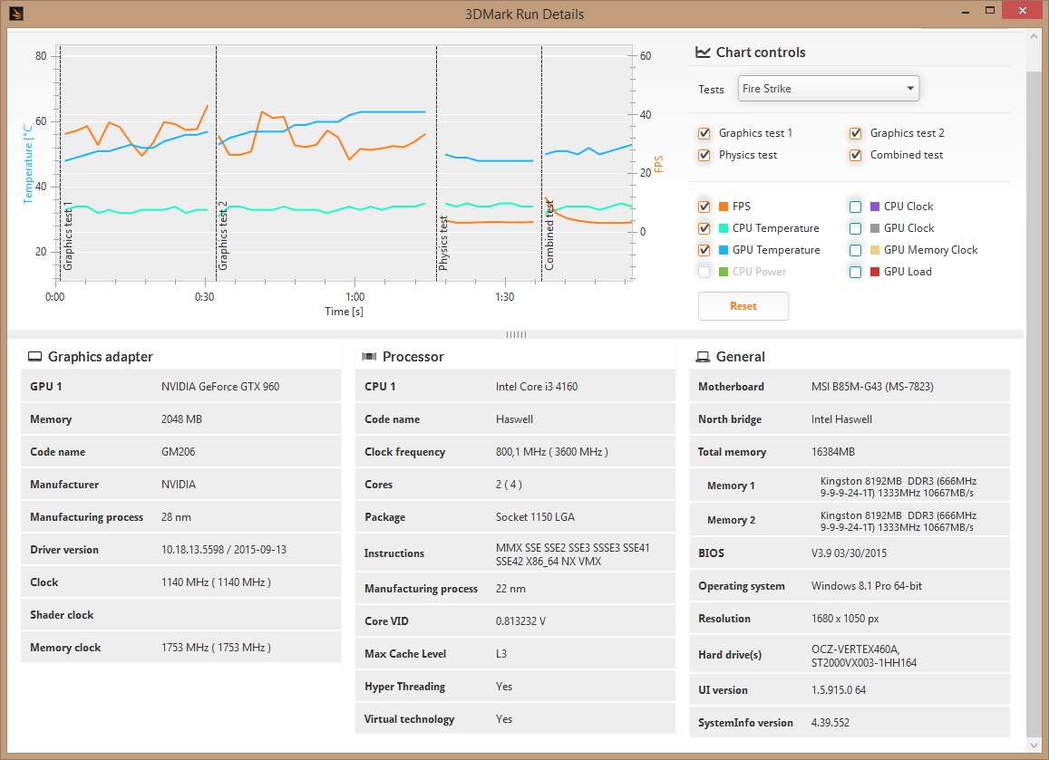Click the disabled CPU Power checkbox
The height and width of the screenshot is (760, 1049).
coord(704,272)
